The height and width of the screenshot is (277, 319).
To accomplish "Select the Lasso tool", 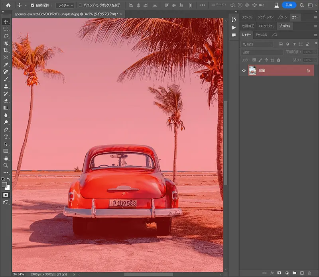I will pos(6,36).
